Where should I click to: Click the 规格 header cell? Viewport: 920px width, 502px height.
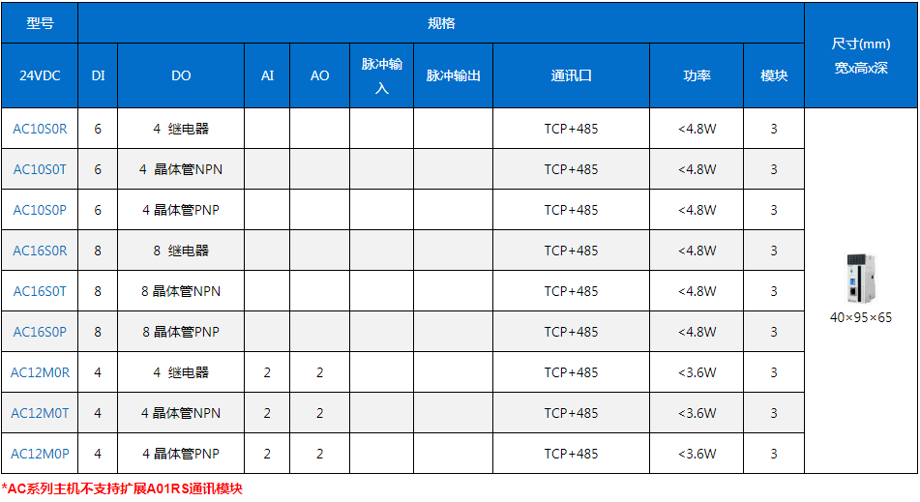click(441, 23)
